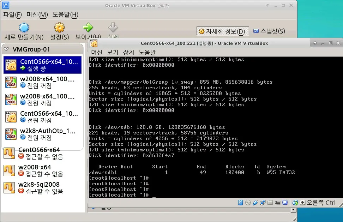Click hard disk activity icon in VM status bar
343x222 pixels.
240,203
